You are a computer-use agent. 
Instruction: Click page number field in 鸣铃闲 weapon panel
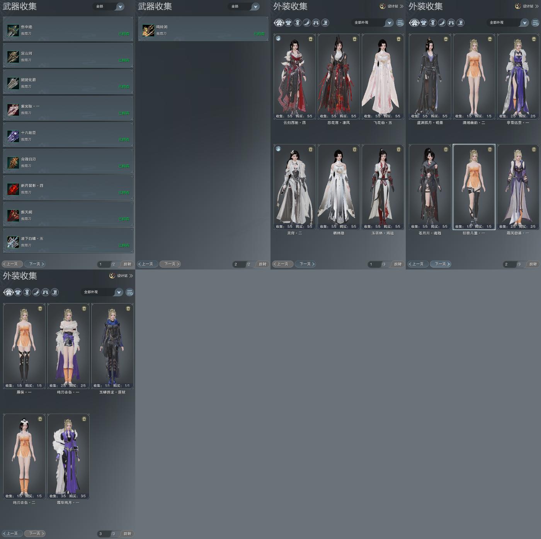coord(239,264)
